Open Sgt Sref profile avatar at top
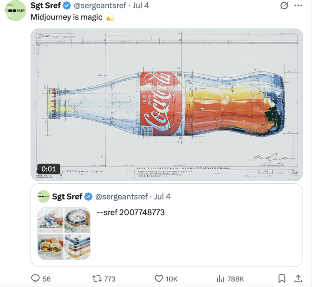The height and width of the screenshot is (287, 312). click(x=16, y=10)
